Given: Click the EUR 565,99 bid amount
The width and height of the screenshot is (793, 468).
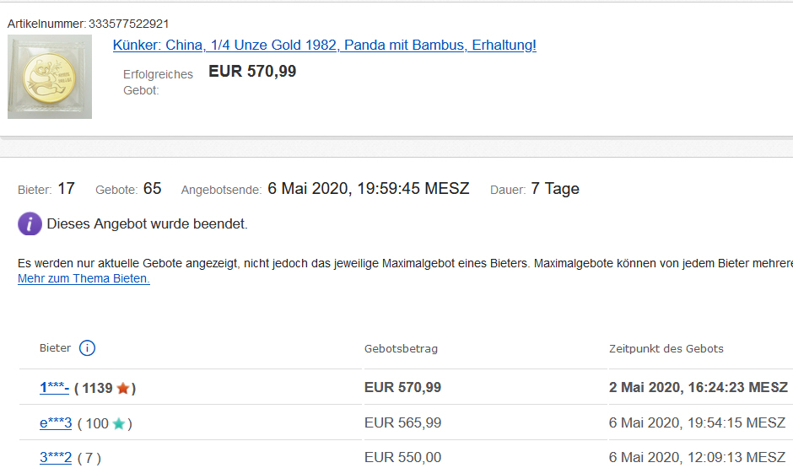Looking at the screenshot, I should click(402, 423).
